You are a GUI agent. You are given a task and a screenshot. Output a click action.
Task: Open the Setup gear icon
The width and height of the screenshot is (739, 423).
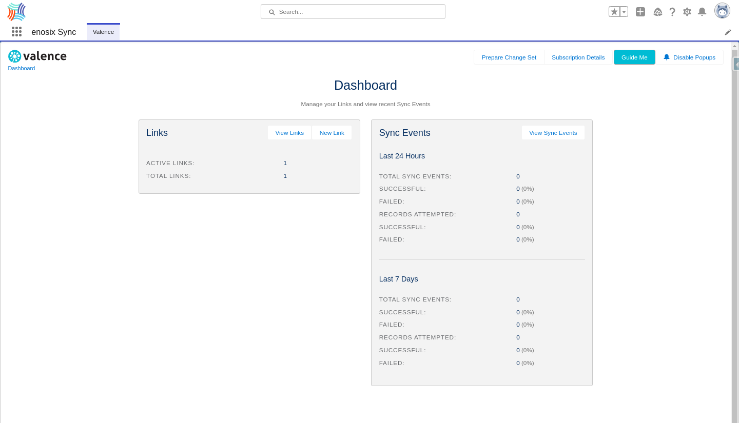tap(687, 11)
